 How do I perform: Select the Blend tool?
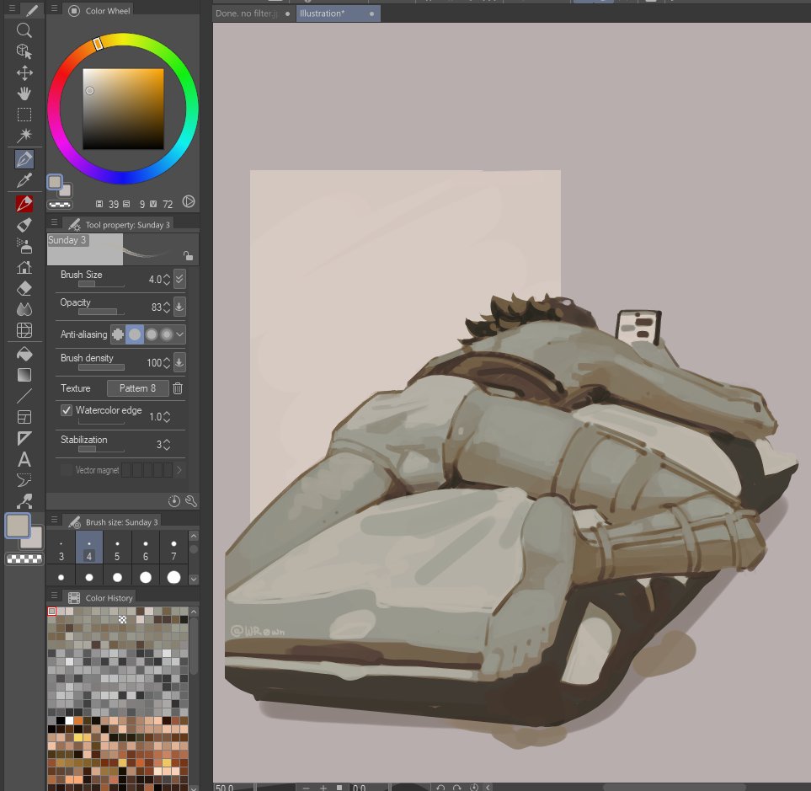[x=24, y=309]
